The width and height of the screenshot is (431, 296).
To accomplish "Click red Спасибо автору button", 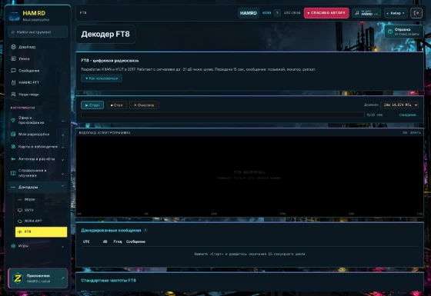I will 326,13.
